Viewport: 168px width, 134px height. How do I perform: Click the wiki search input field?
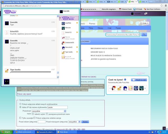tap(123, 35)
